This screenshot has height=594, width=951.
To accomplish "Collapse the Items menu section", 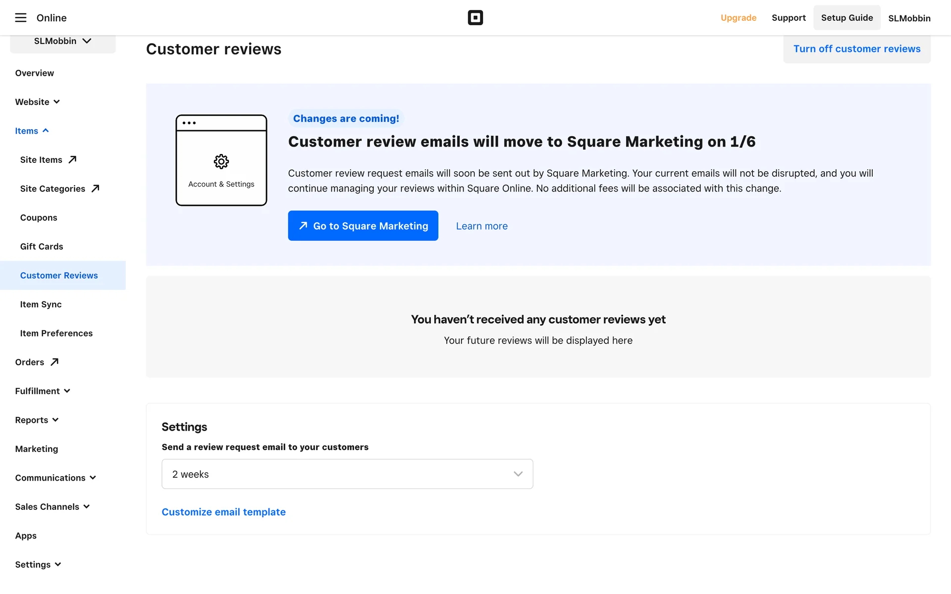I will 32,131.
